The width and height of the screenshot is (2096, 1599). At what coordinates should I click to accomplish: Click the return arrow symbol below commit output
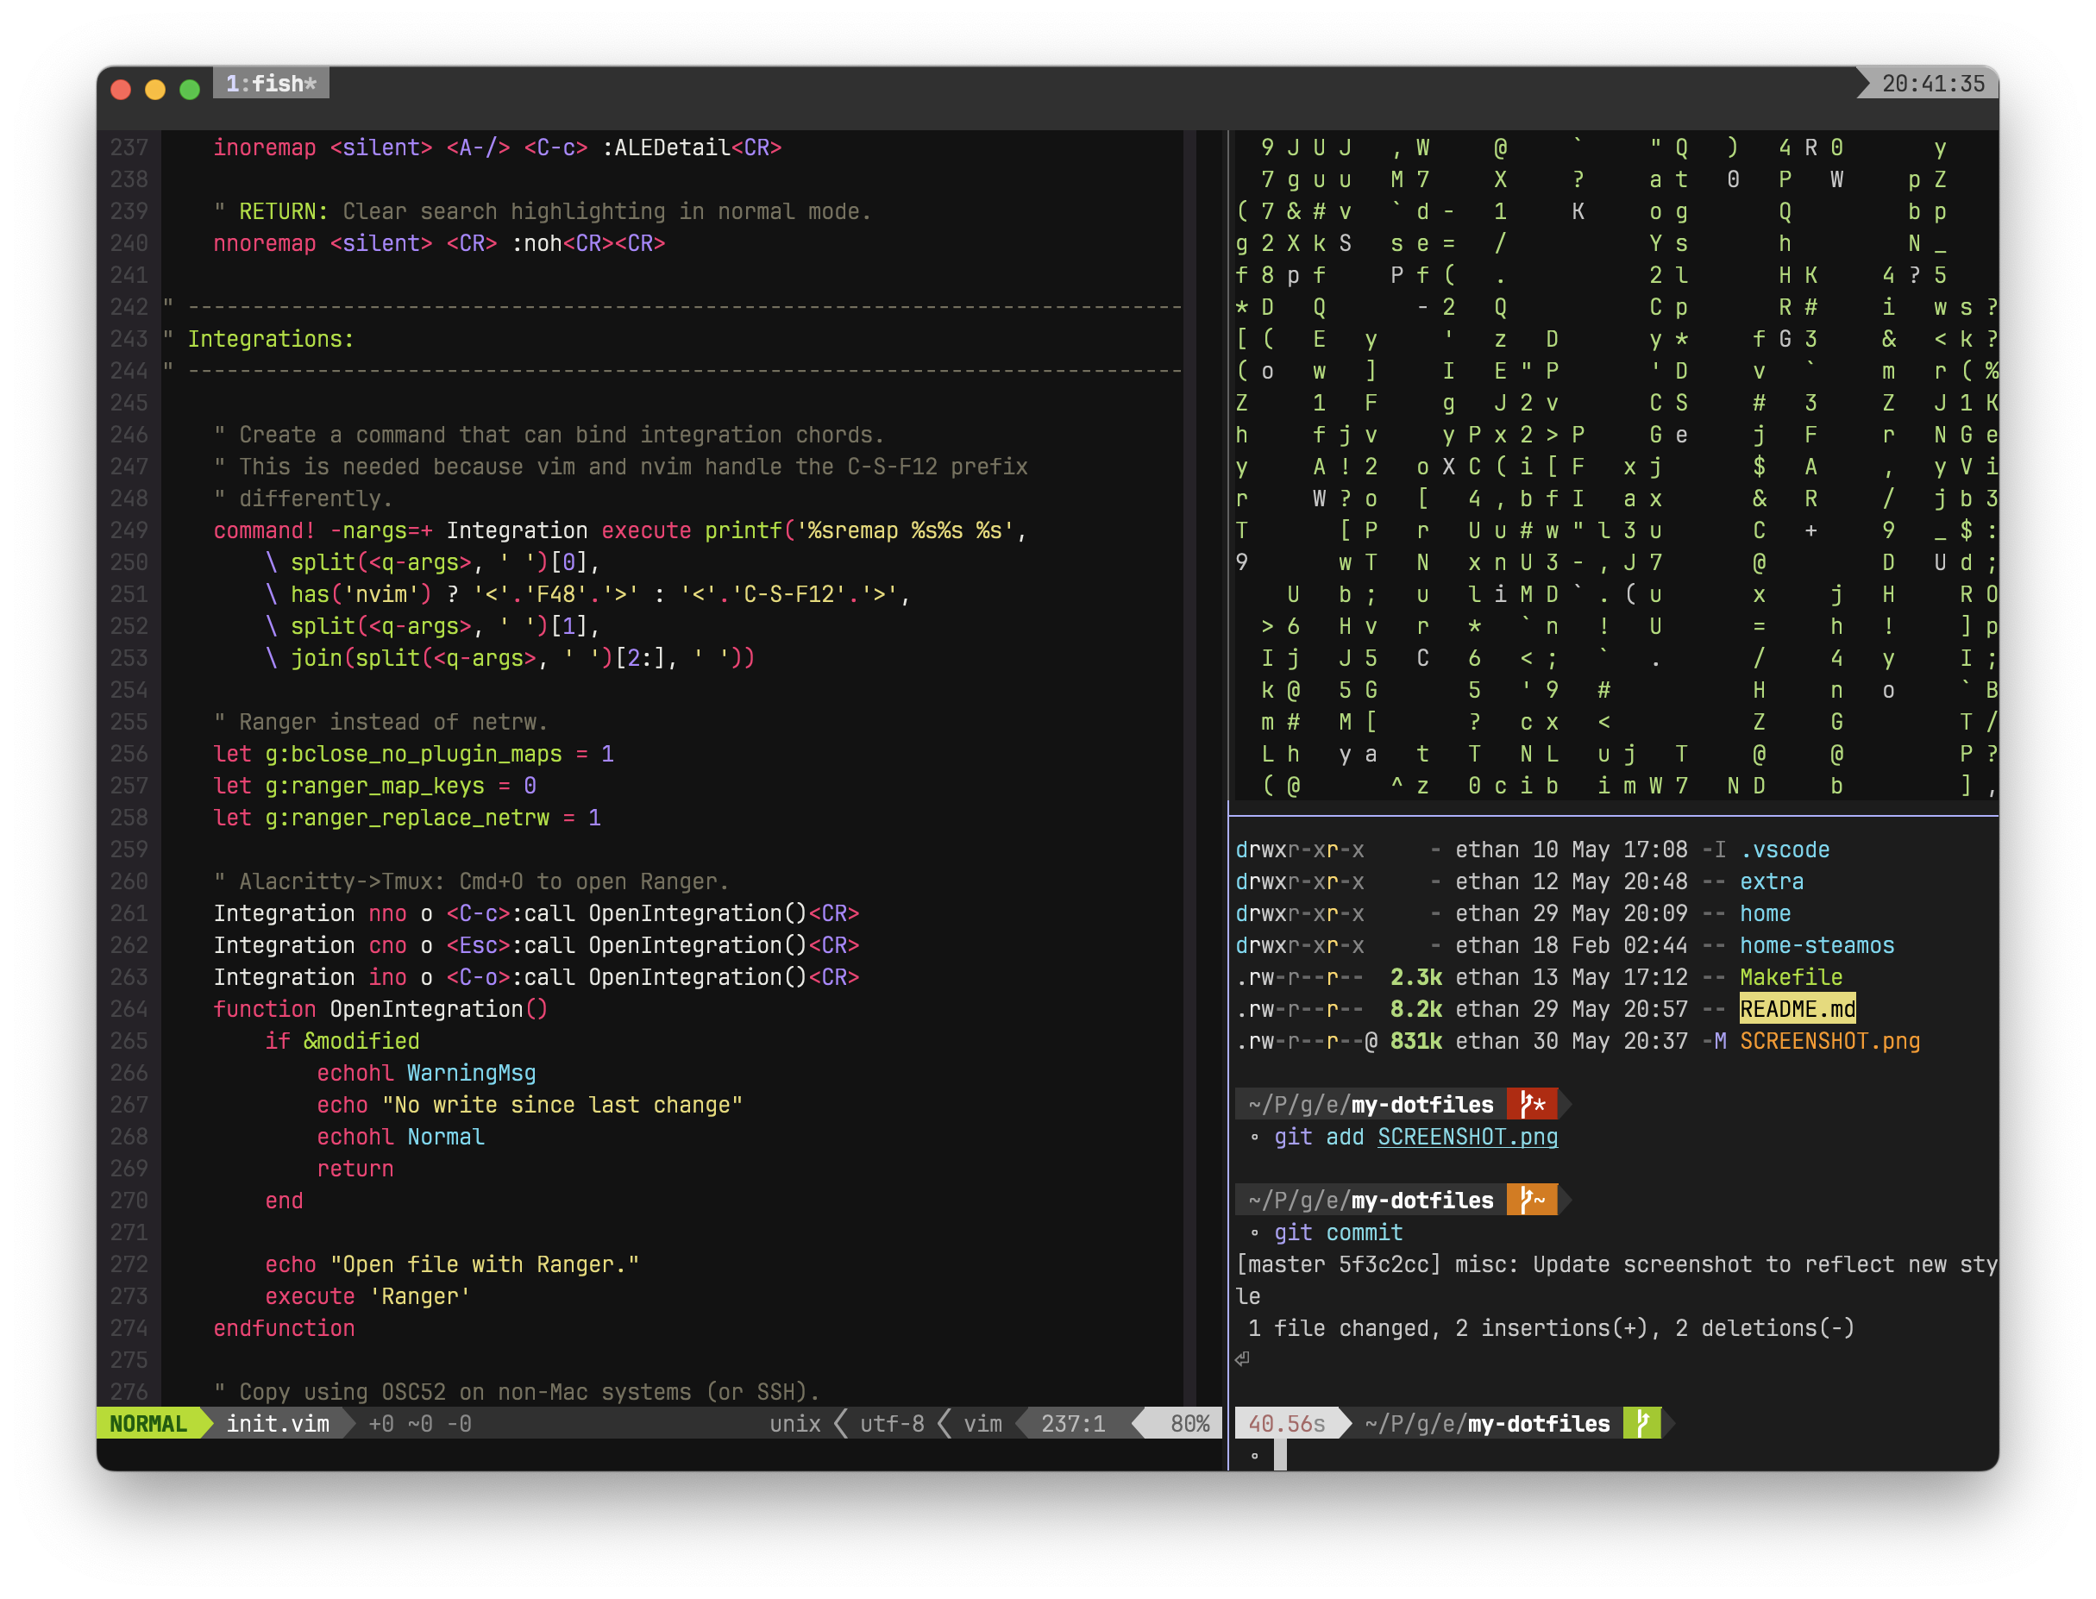[1242, 1359]
